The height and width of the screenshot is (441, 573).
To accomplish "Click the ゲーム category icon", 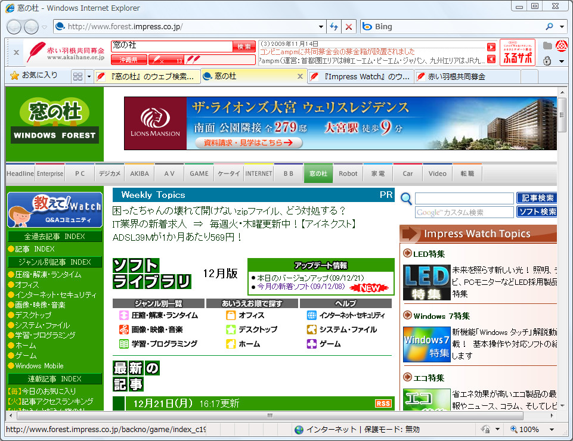I will tap(312, 343).
